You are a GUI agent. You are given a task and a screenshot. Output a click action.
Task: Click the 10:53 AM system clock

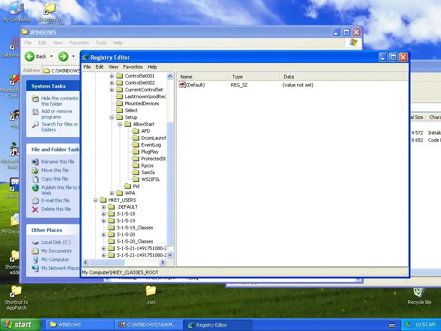tap(425, 325)
